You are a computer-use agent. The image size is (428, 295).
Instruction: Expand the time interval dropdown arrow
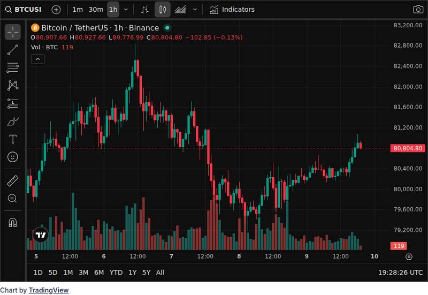click(x=126, y=10)
